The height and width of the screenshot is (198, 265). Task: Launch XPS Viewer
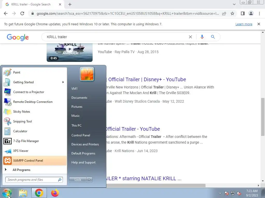(35, 151)
